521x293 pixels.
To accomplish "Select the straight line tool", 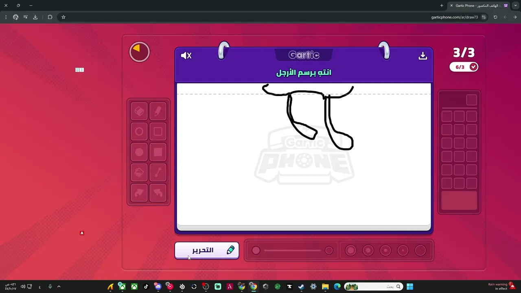I will 158,173.
